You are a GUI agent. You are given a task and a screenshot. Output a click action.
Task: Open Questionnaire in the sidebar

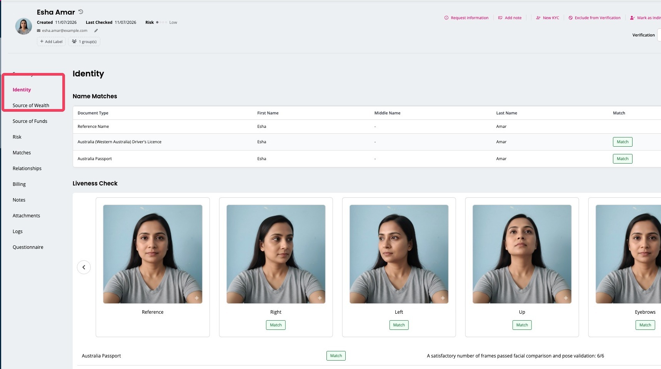28,247
